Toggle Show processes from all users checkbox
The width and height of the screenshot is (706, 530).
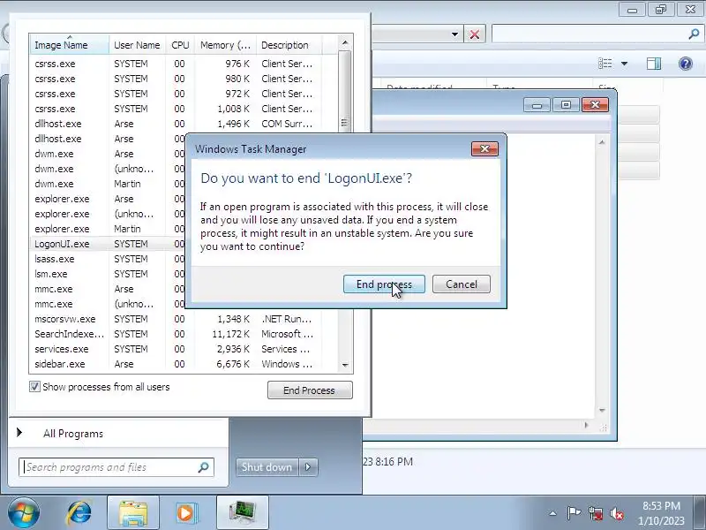(34, 387)
